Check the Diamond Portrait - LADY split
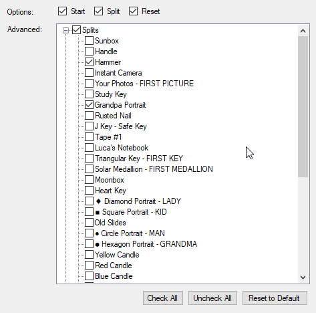 89,201
